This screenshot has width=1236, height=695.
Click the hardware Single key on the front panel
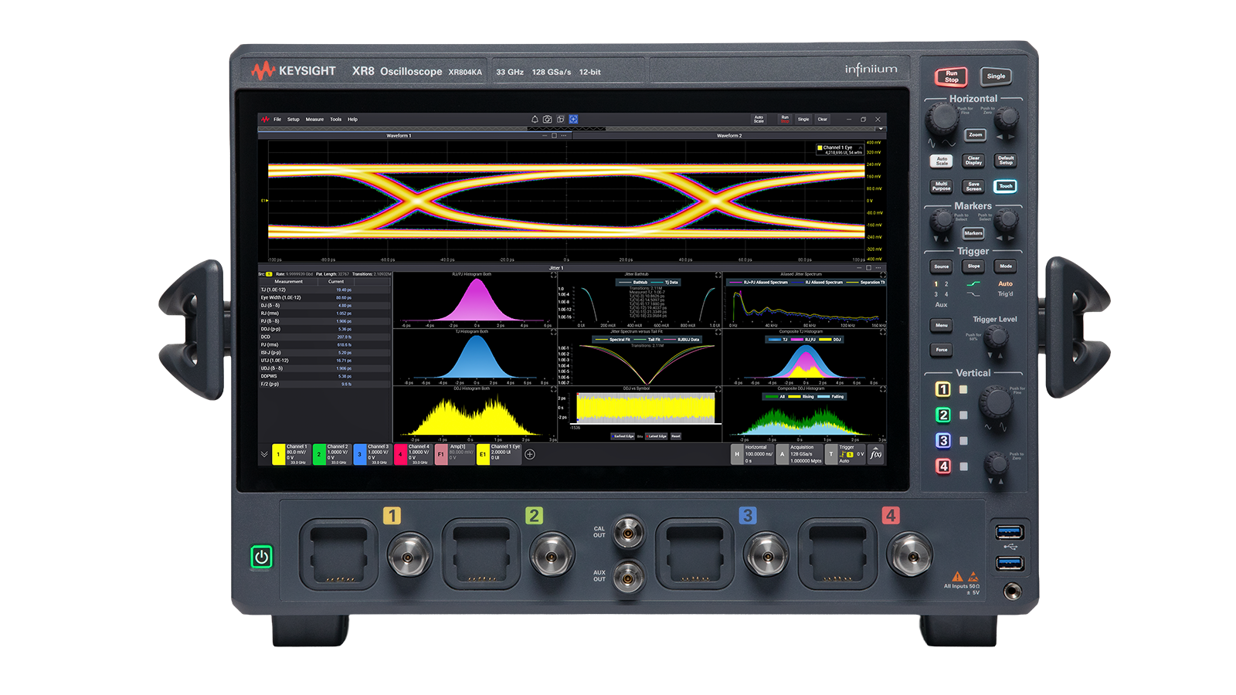996,76
